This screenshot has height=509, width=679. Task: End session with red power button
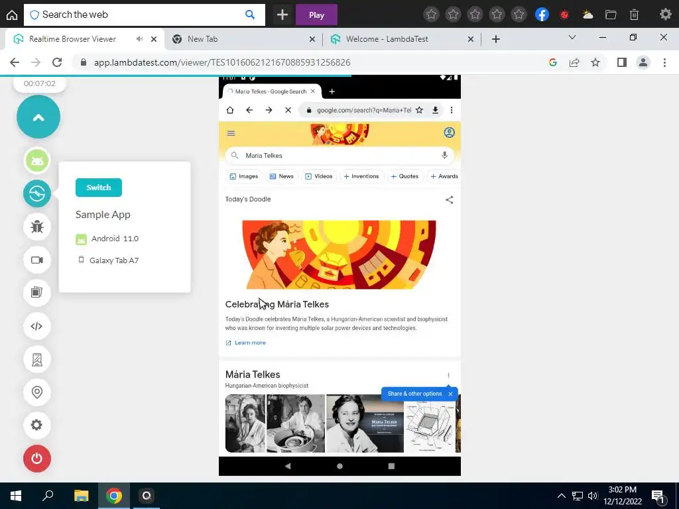coord(37,459)
